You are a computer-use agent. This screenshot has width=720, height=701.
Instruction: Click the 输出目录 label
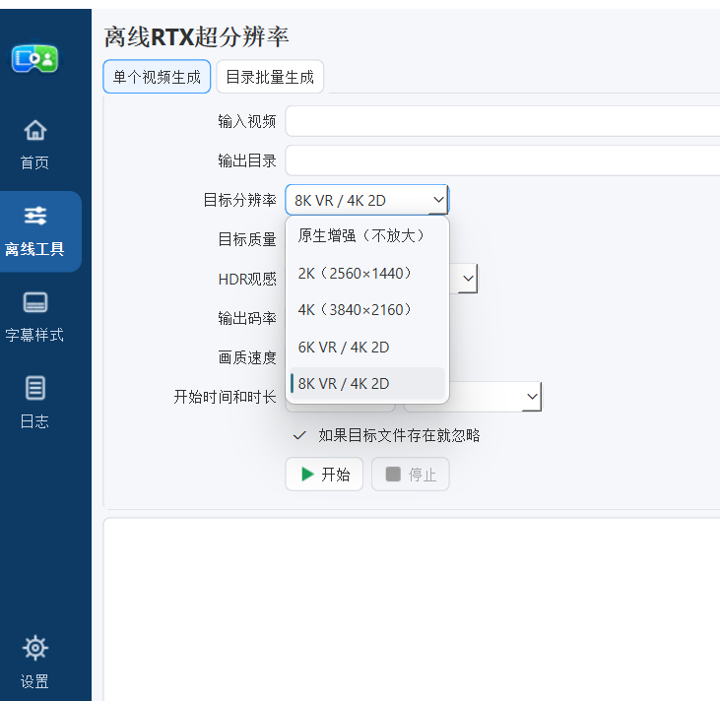247,160
